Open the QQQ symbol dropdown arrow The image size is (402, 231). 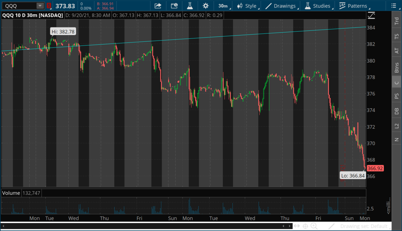pyautogui.click(x=40, y=6)
